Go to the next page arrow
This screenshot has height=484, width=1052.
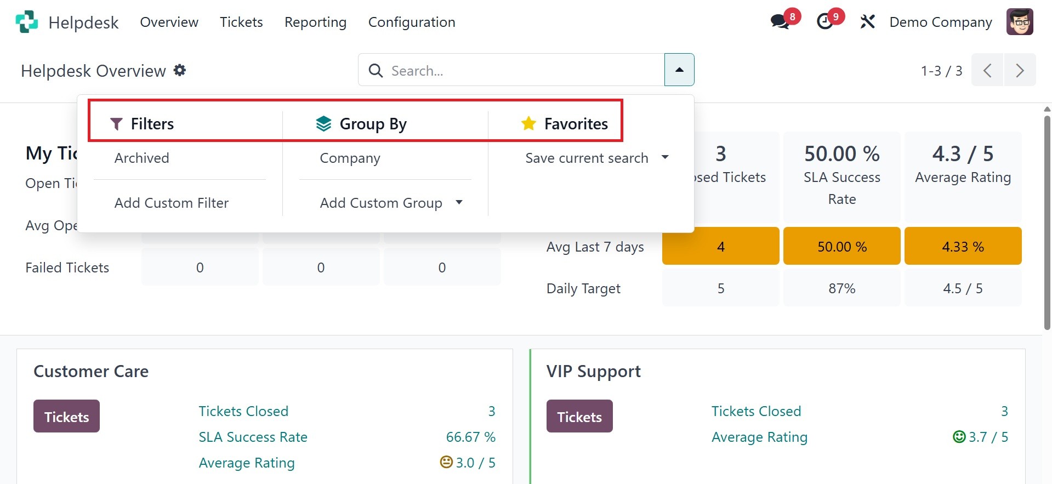tap(1020, 70)
